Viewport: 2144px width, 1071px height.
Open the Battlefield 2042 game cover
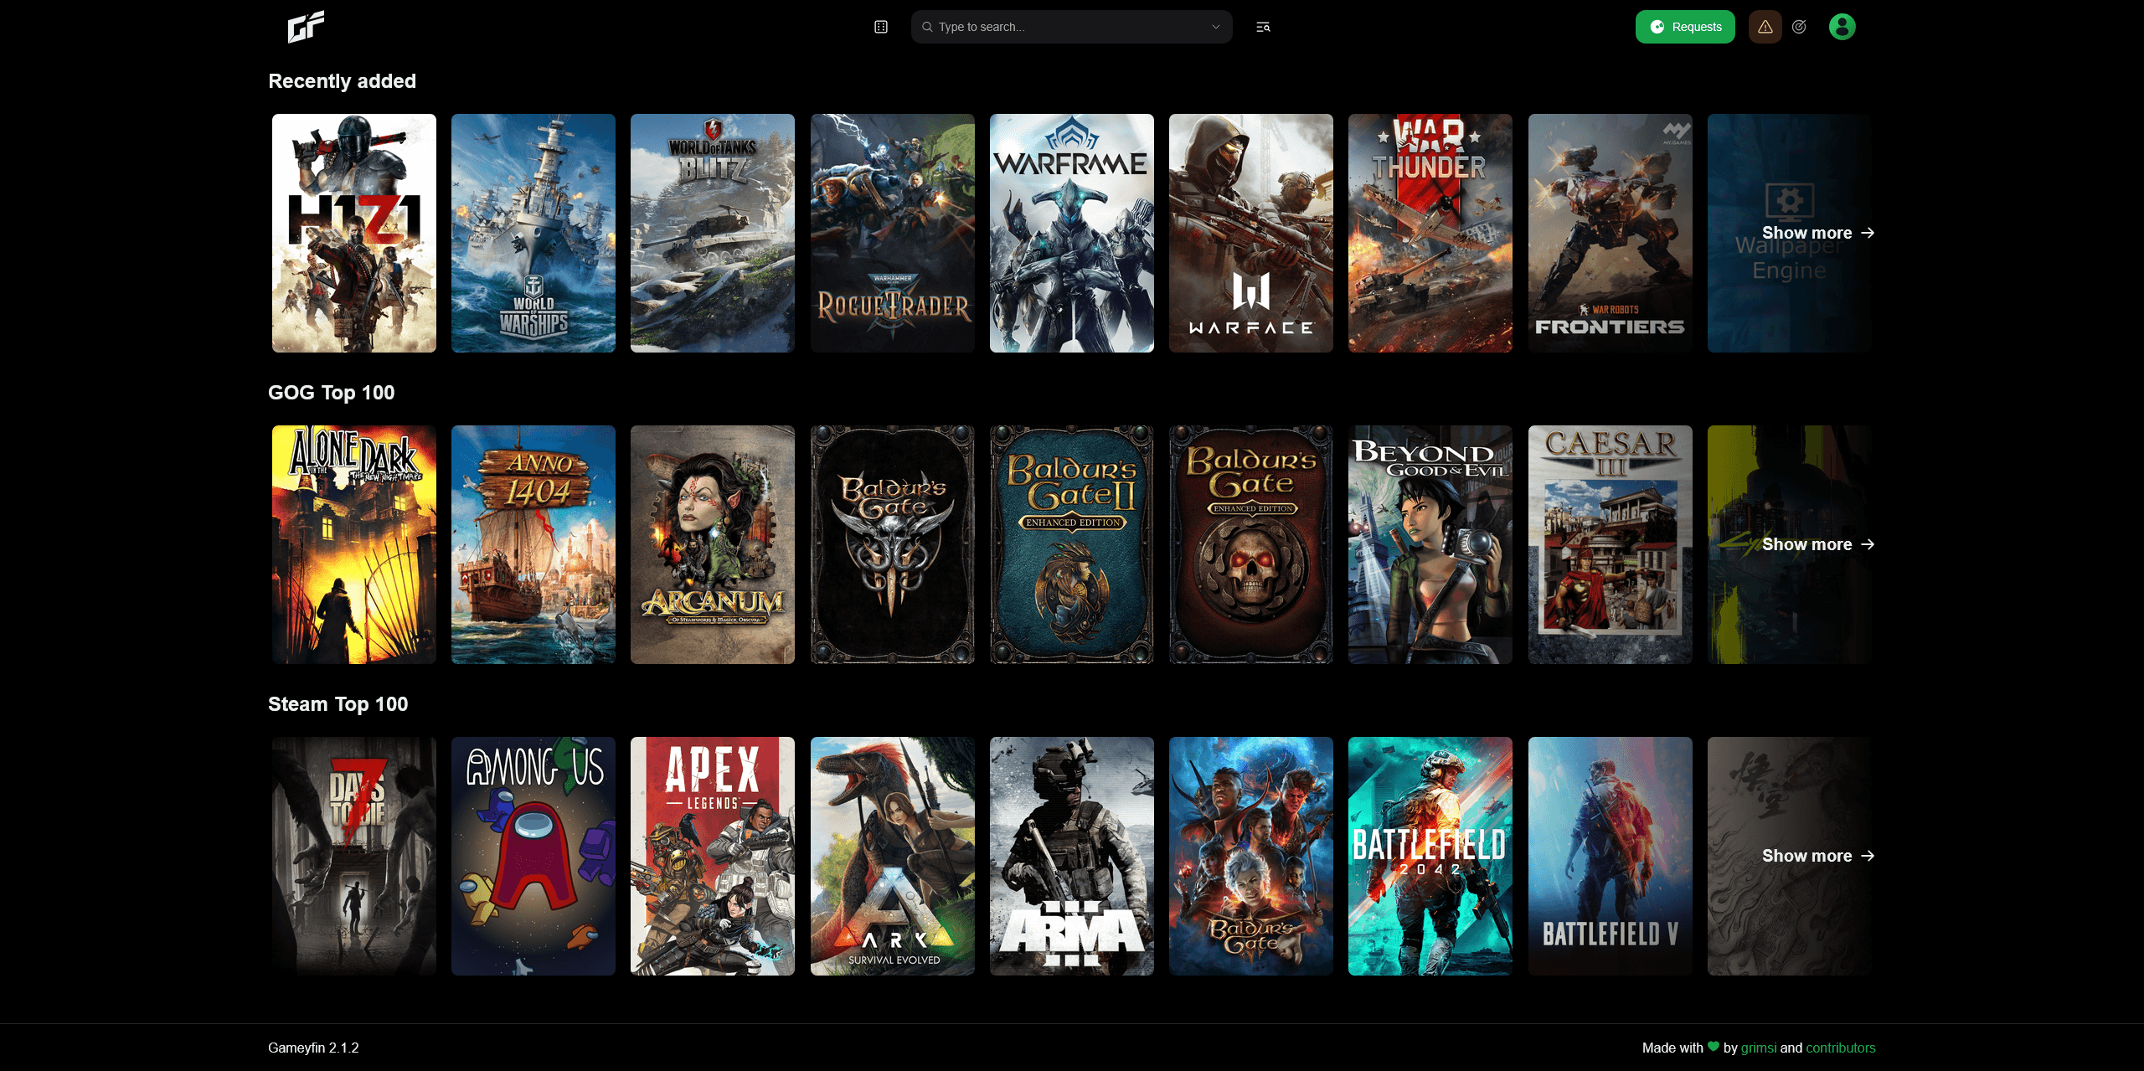point(1430,856)
